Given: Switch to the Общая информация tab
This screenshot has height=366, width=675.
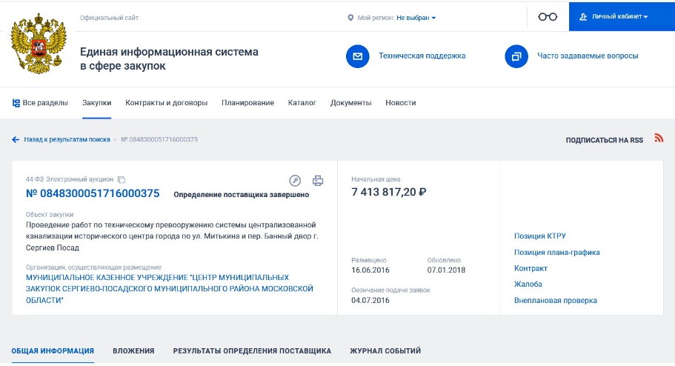Looking at the screenshot, I should pos(53,351).
